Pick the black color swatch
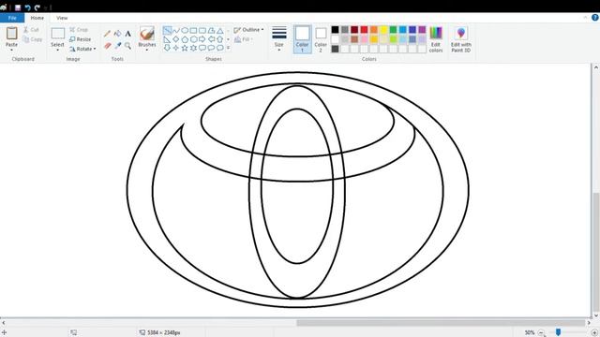Viewport: 600px width, 337px height. click(x=336, y=29)
